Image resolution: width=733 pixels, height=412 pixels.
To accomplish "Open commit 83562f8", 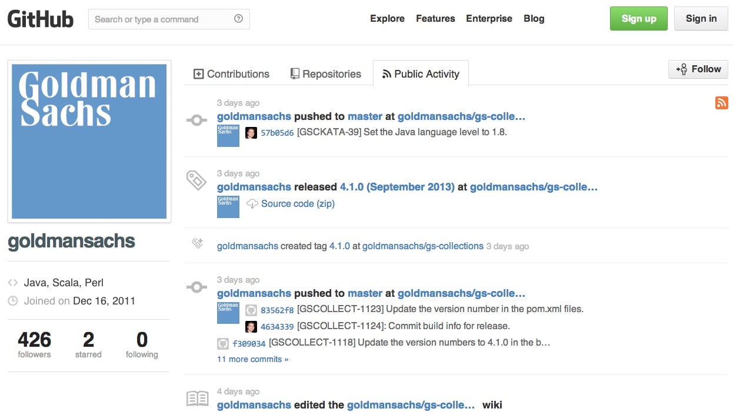I will (x=277, y=310).
